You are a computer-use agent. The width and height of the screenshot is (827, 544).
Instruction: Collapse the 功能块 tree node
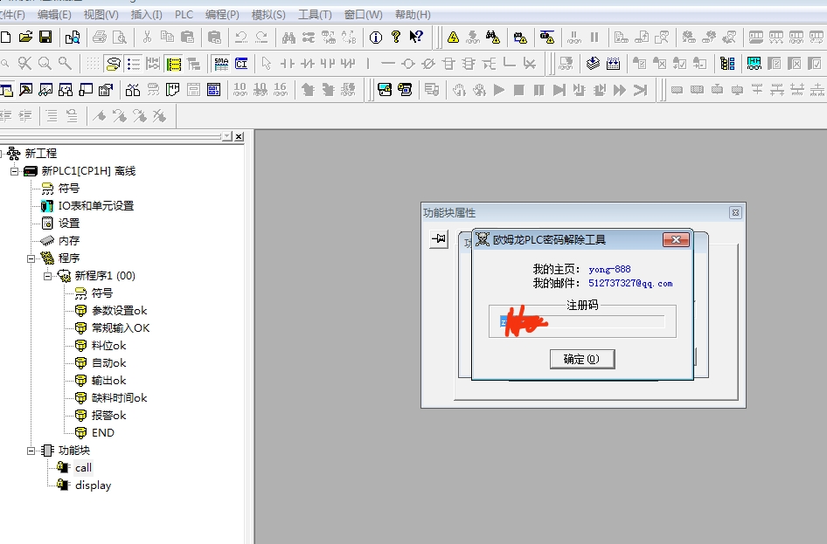coord(31,451)
